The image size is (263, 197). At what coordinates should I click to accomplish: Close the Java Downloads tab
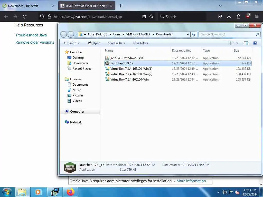[111, 6]
